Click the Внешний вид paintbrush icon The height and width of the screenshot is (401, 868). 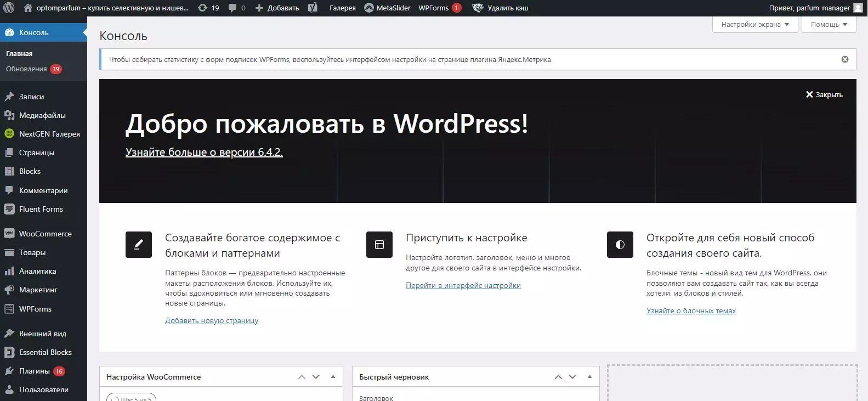9,334
